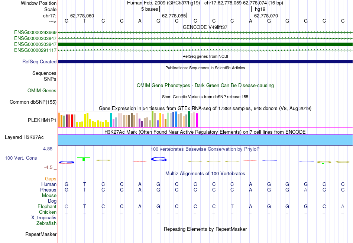Viewport: 353px width, 243px height.
Task: Click the light blue H3K27Ac signal band
Action: tap(205, 140)
